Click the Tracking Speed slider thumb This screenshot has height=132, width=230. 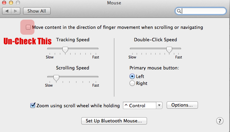pos(65,50)
